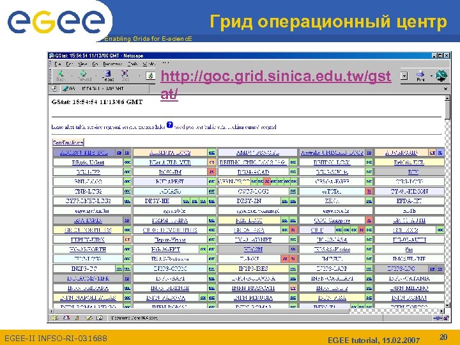The height and width of the screenshot is (345, 460).
Task: Open the Bookmarks menu
Action: pos(112,64)
